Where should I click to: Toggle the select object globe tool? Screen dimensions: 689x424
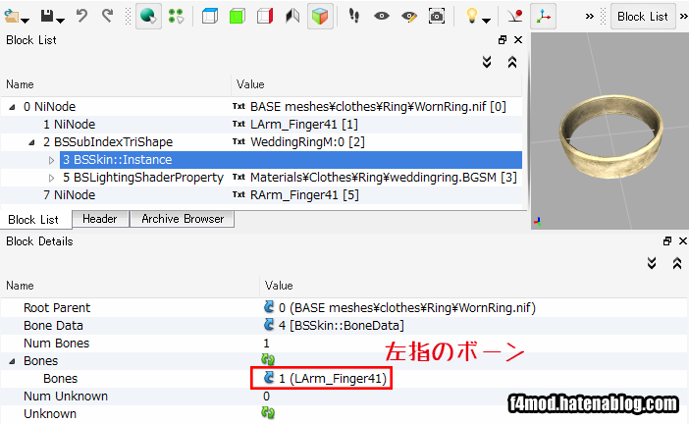click(148, 17)
